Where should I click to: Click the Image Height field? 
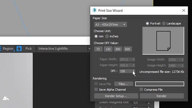pyautogui.click(x=175, y=65)
